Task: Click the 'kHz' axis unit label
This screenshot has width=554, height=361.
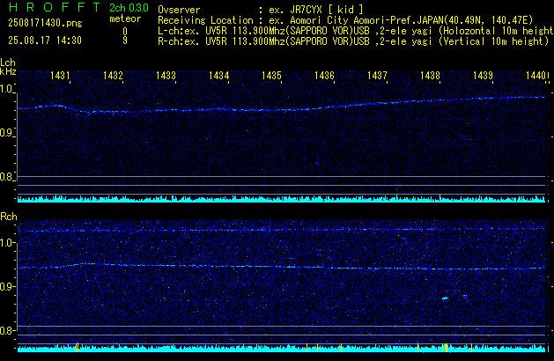Action: pyautogui.click(x=8, y=71)
